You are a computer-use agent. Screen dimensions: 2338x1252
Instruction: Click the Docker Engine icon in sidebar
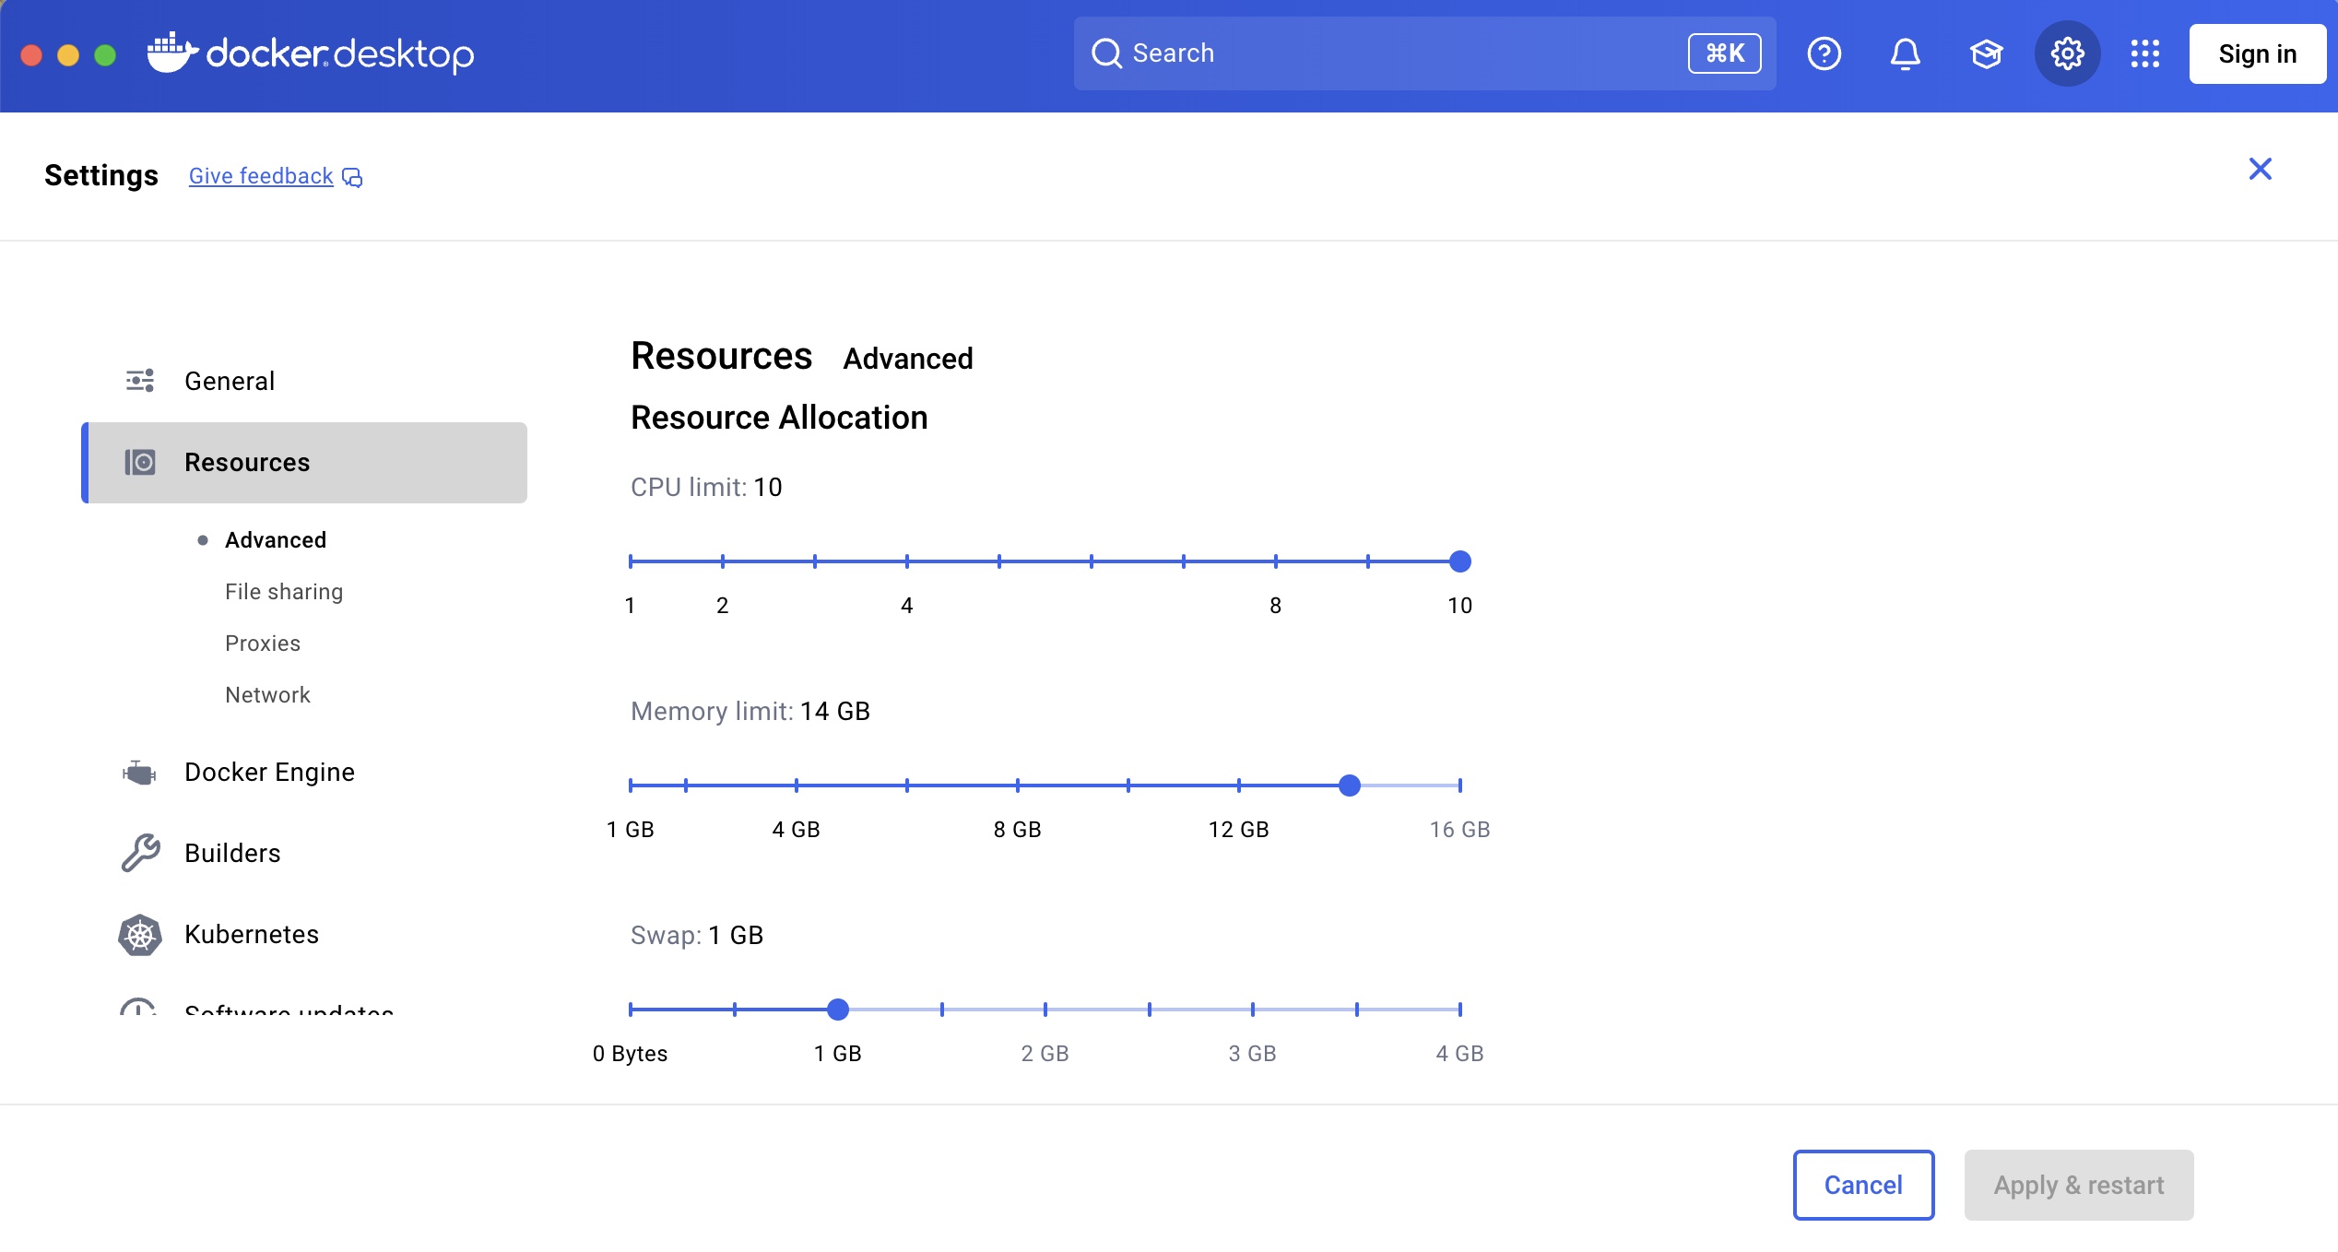(140, 773)
